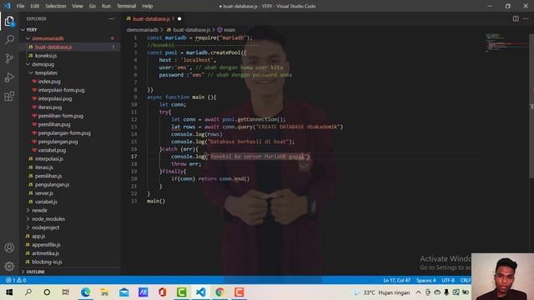Open Source Control view
The height and width of the screenshot is (300, 534).
point(9,58)
